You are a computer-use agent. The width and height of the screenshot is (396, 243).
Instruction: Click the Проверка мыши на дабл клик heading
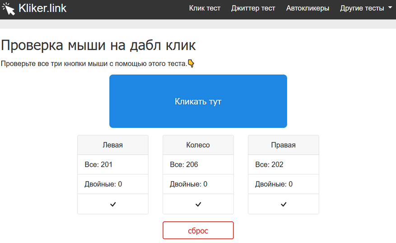[98, 45]
